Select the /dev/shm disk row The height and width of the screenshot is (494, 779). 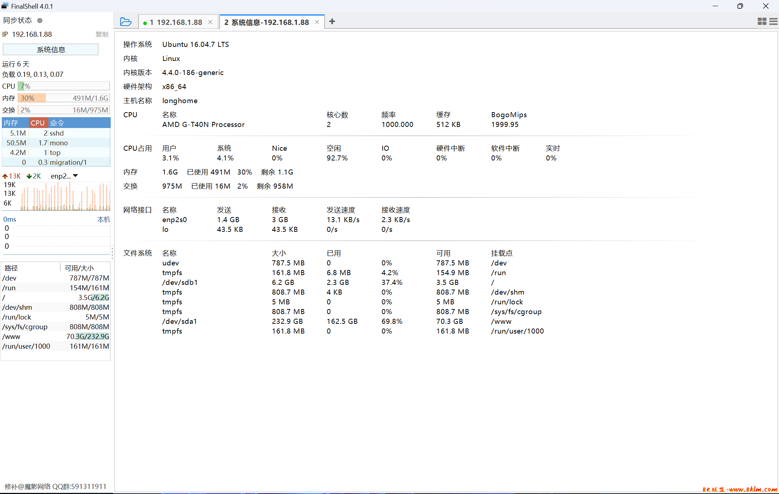pyautogui.click(x=56, y=307)
